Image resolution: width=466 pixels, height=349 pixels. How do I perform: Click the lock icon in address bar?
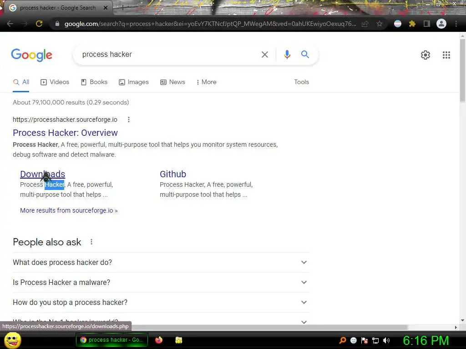click(57, 24)
